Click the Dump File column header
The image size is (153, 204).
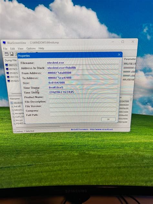pyautogui.click(x=11, y=60)
